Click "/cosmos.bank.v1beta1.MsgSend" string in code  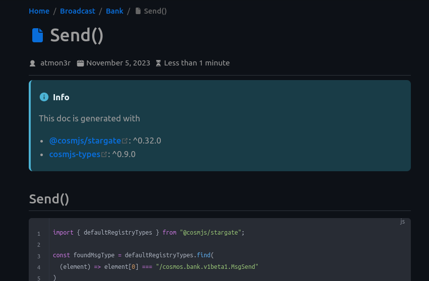coord(207,267)
